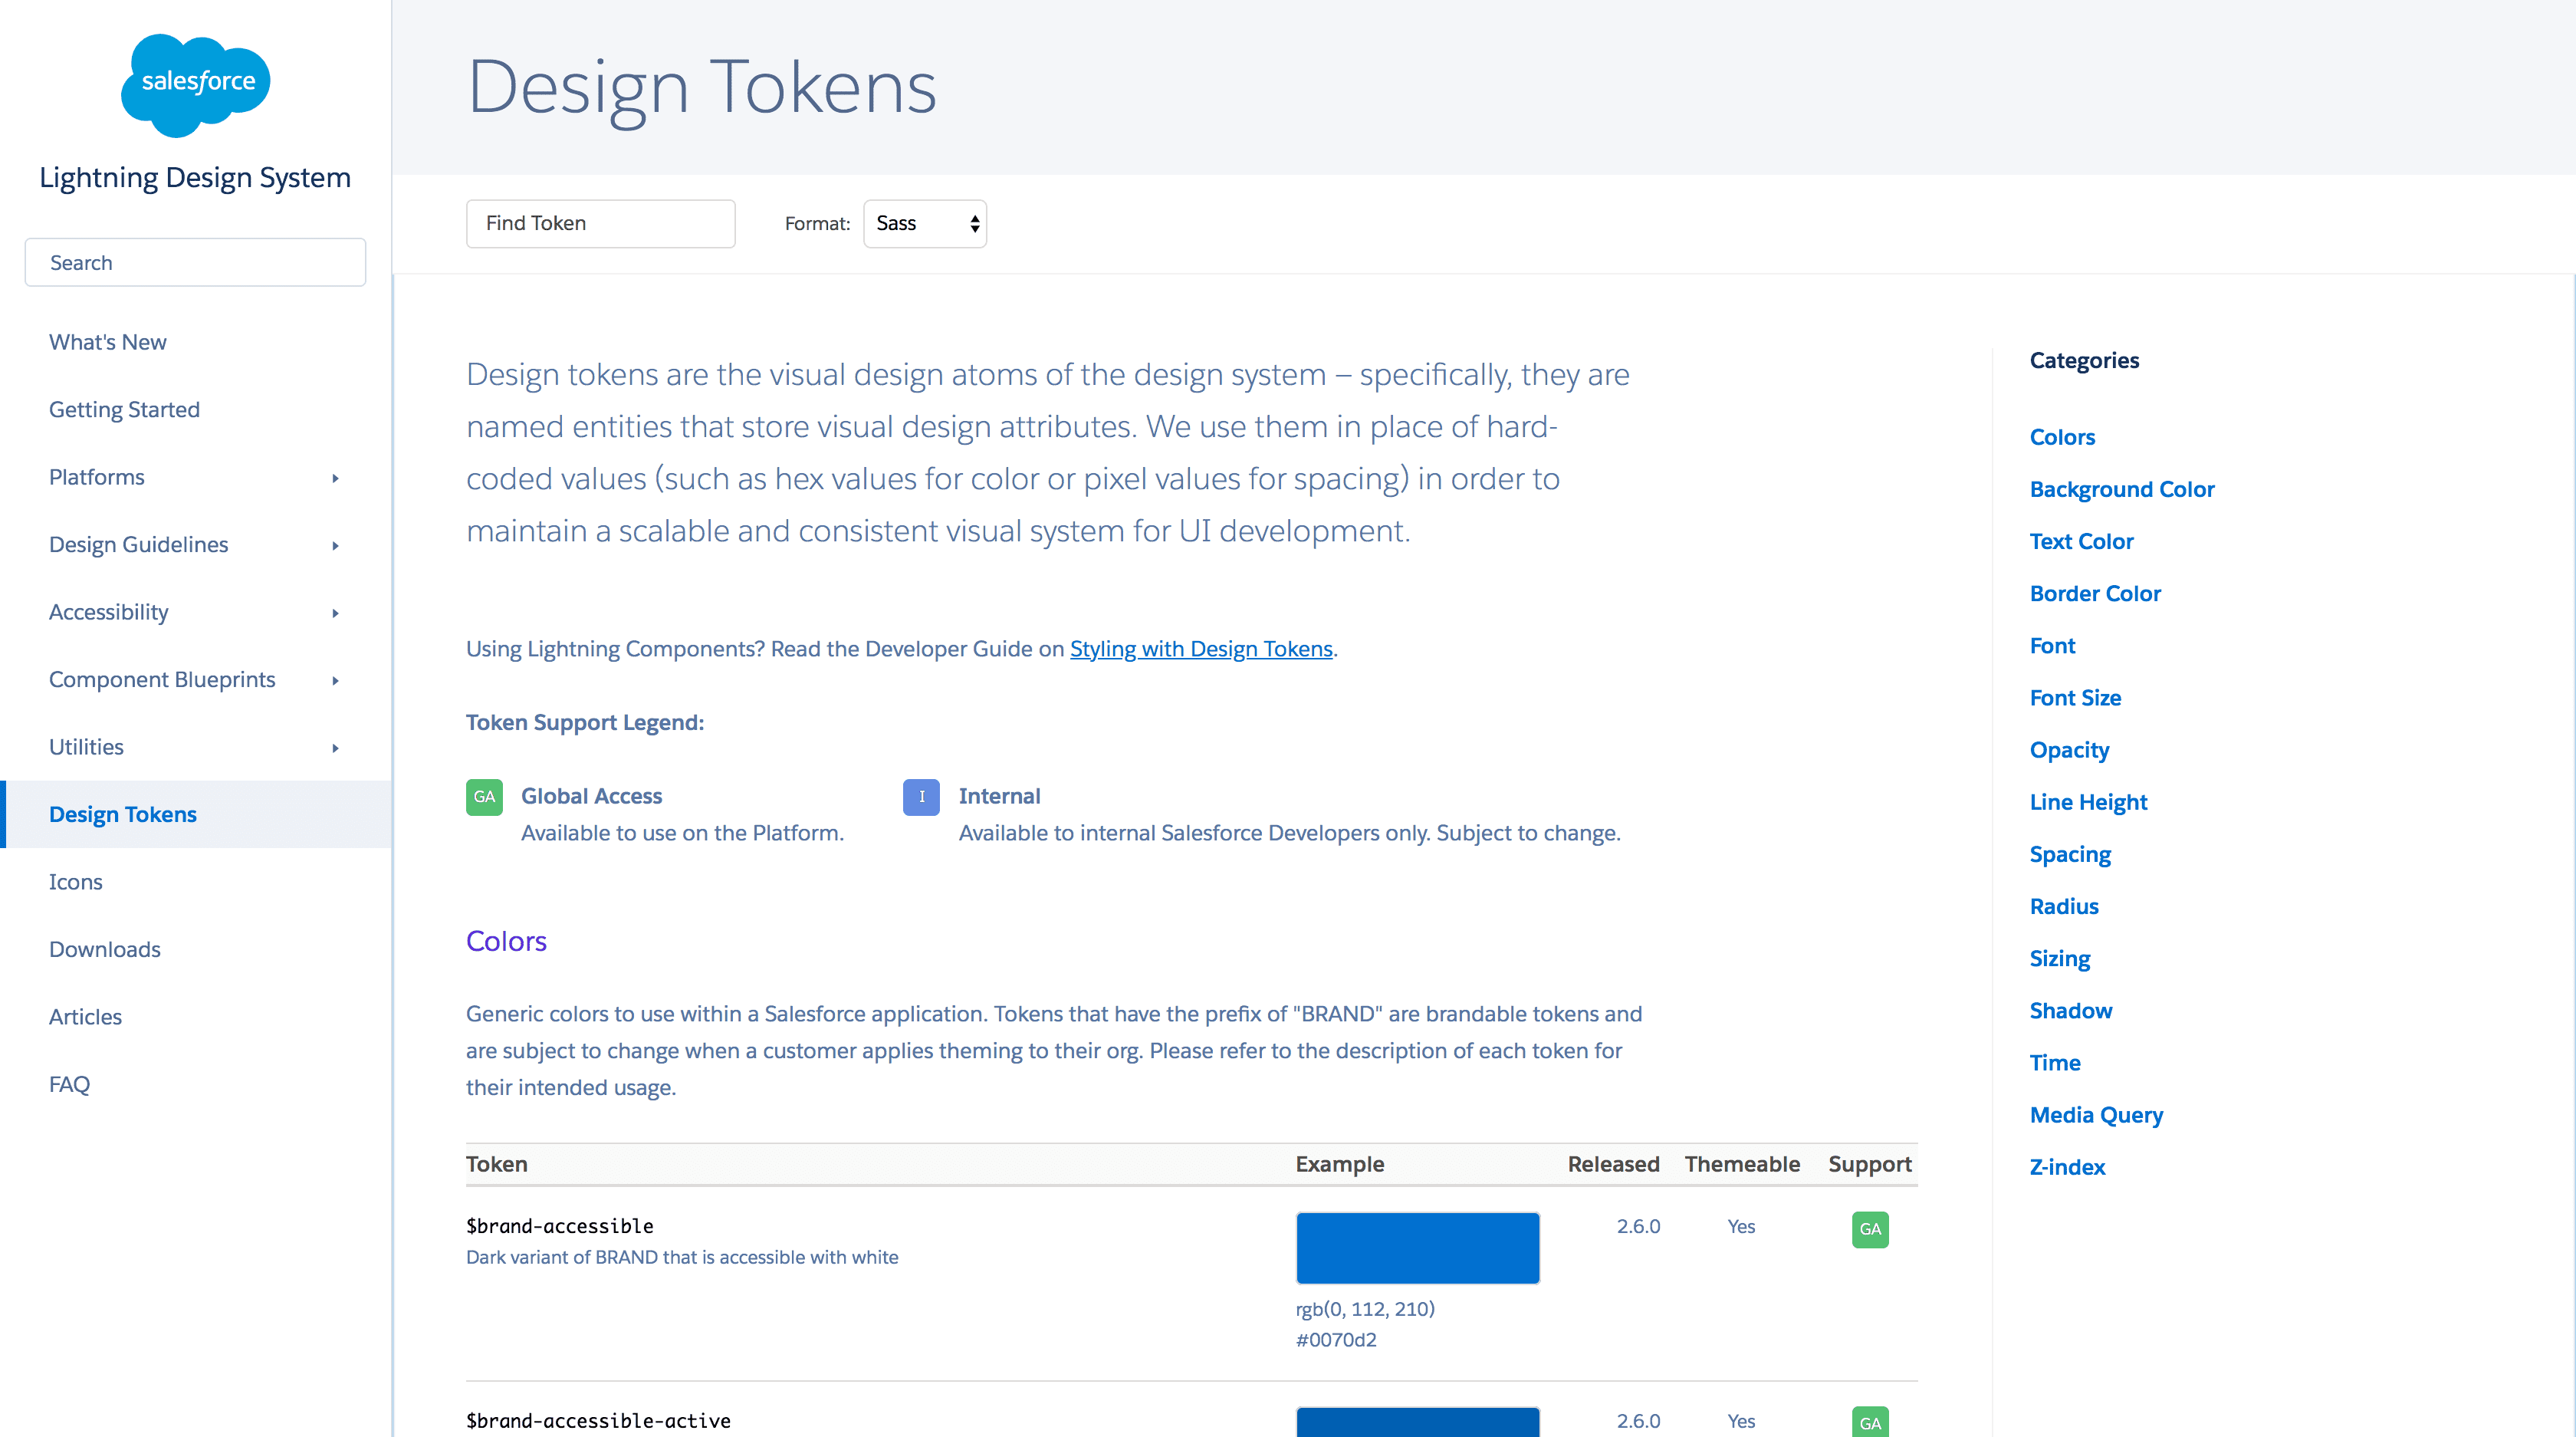This screenshot has width=2576, height=1437.
Task: Jump to Background Color category
Action: click(x=2121, y=489)
